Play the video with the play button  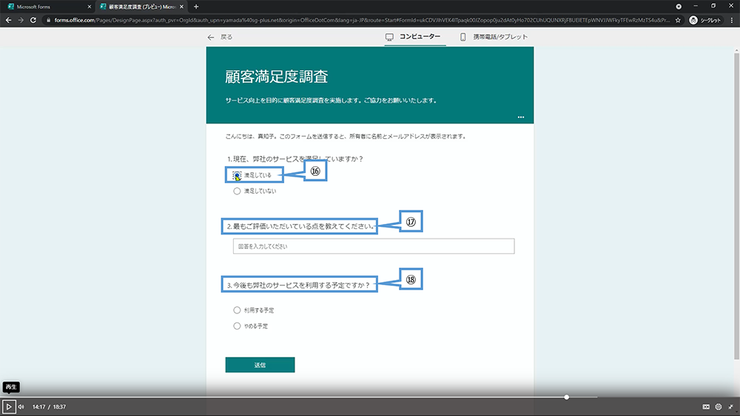click(8, 406)
